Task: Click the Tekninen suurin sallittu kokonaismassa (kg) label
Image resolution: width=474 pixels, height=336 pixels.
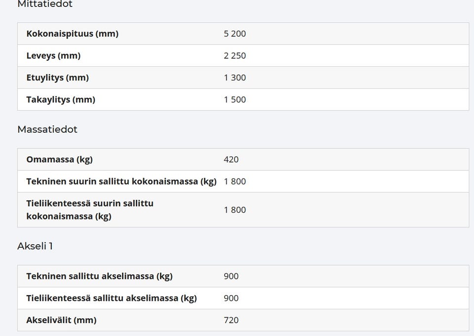Action: click(121, 182)
